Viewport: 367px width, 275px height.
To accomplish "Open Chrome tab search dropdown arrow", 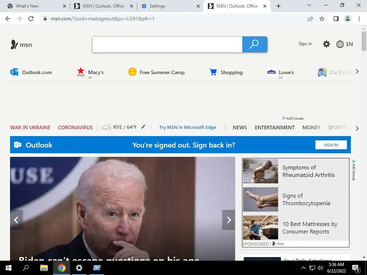I will click(309, 5).
